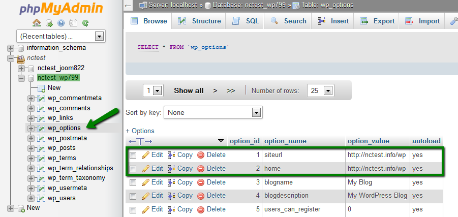
Task: Collapse the nctest_wp799 database node
Action: point(21,78)
